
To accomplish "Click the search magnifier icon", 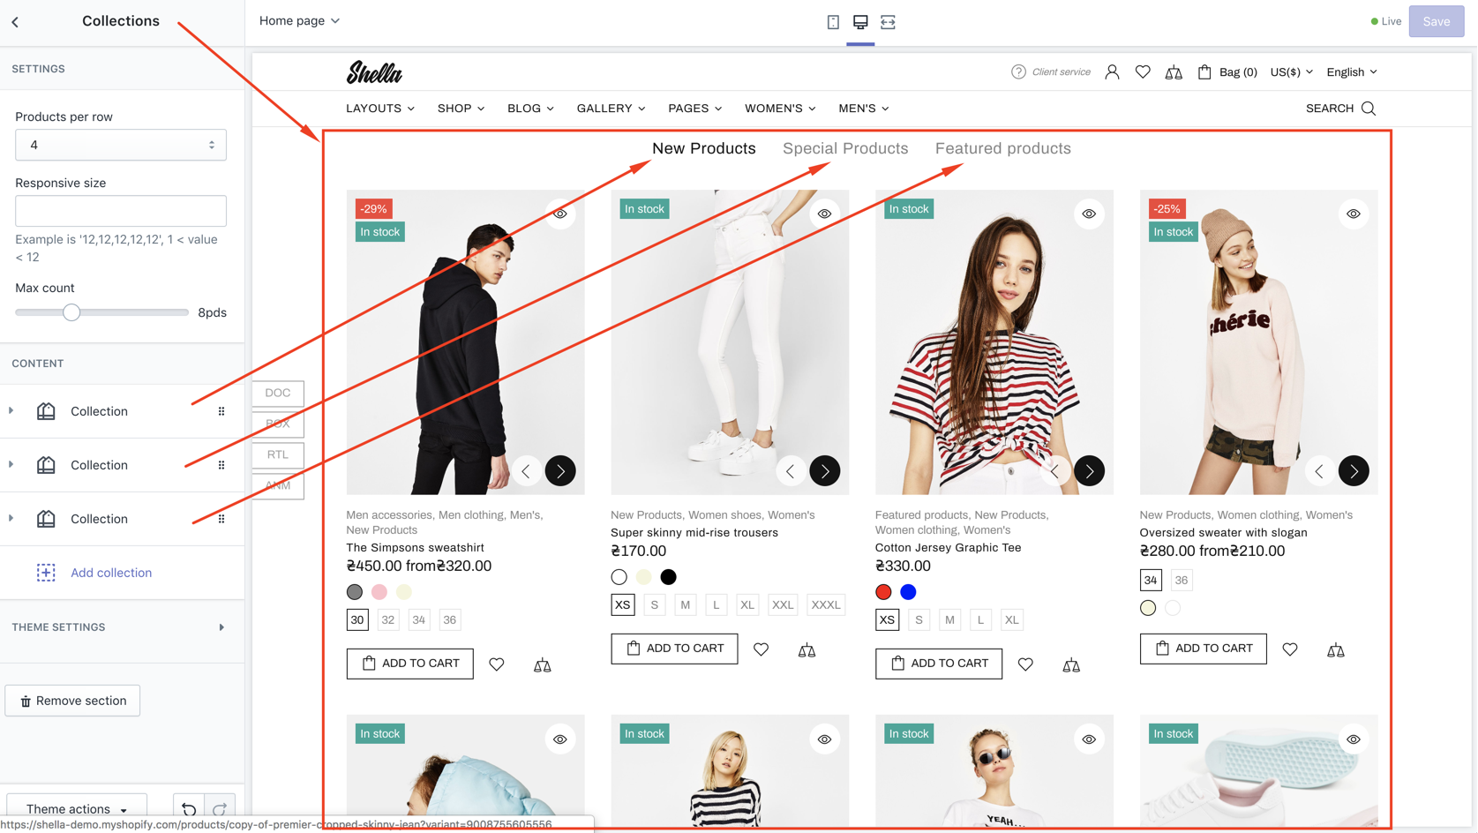I will [1369, 109].
